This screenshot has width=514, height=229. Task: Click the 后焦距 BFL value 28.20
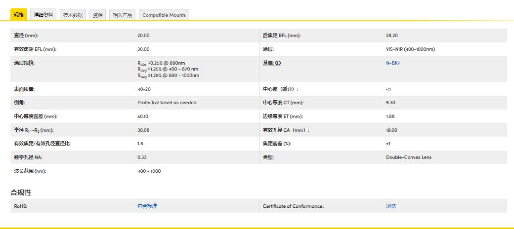pyautogui.click(x=391, y=36)
